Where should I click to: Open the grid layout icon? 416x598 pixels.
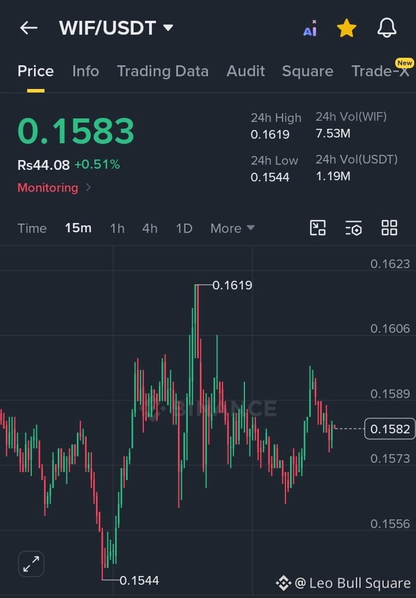(389, 228)
